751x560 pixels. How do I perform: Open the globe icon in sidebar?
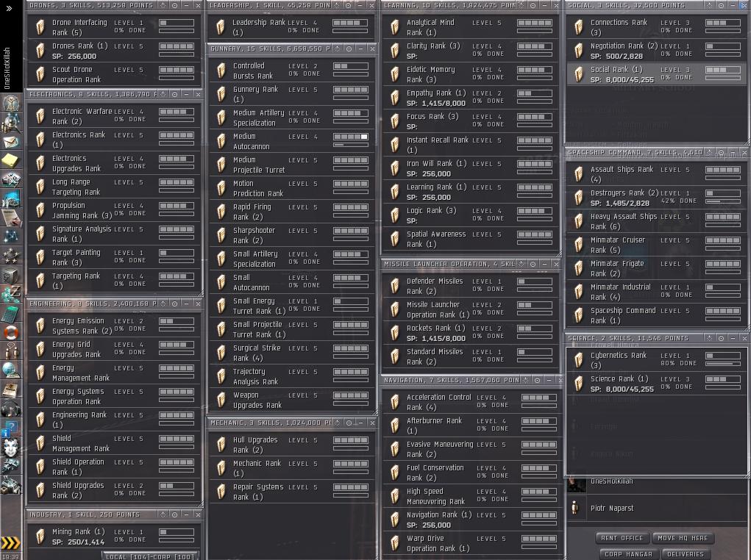click(x=10, y=370)
